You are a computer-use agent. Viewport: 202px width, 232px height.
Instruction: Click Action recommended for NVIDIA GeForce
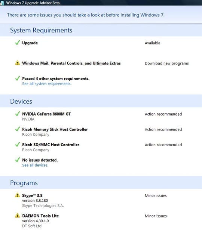point(163,114)
